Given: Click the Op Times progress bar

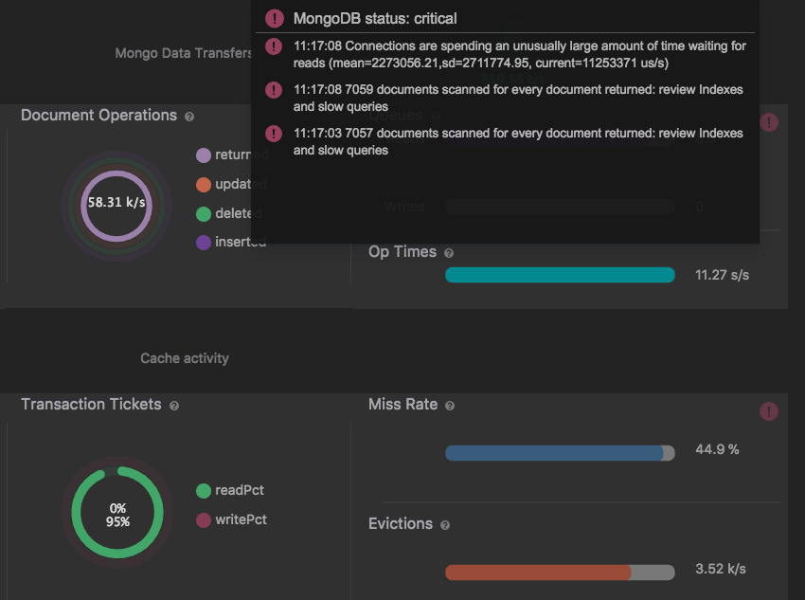Looking at the screenshot, I should pos(560,276).
